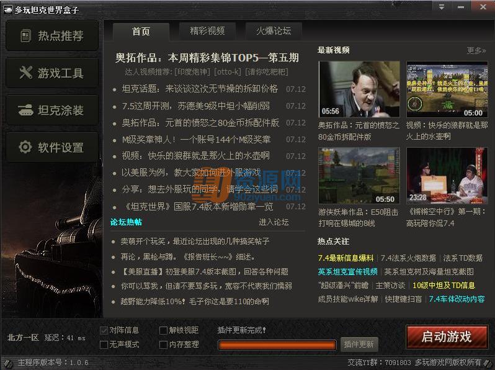The image size is (495, 370).
Task: Open forum post 再论，黑枪与蹲。《报告班长~~》细述。
Action: point(187,257)
